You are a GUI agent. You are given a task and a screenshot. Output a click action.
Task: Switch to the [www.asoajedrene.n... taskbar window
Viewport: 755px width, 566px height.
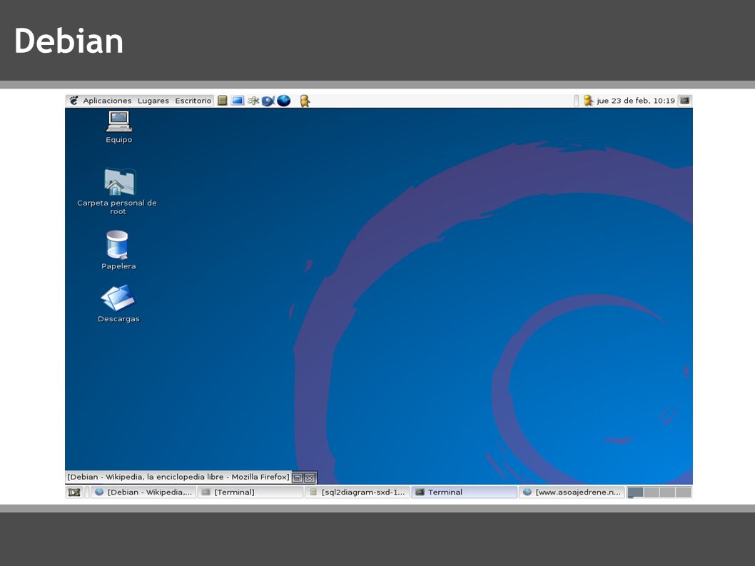click(x=572, y=492)
